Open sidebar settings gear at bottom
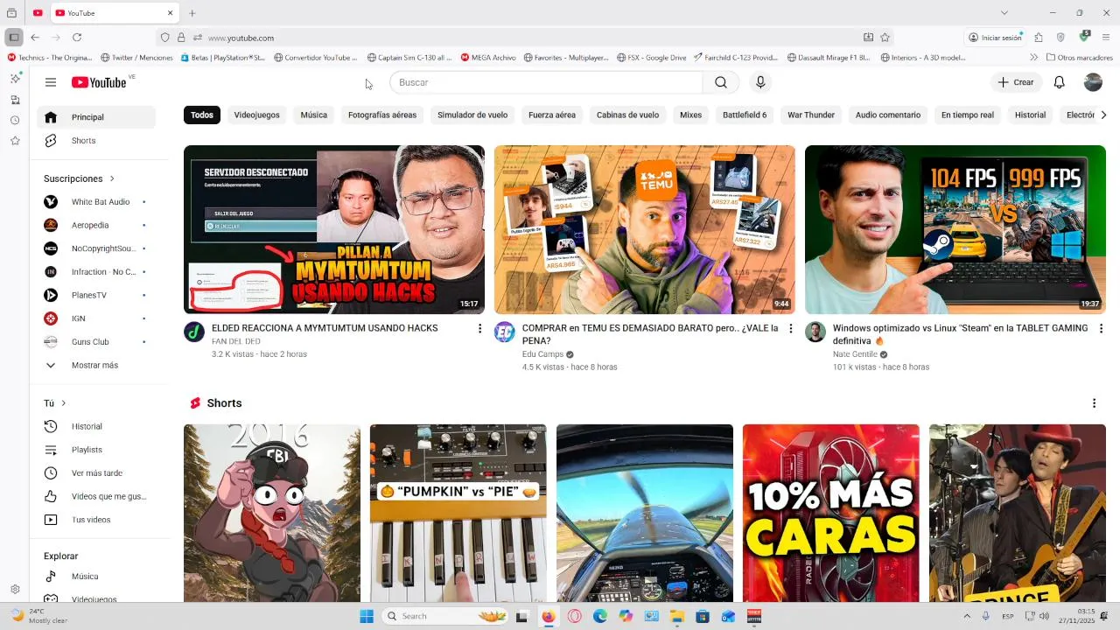The image size is (1120, 630). pos(15,590)
